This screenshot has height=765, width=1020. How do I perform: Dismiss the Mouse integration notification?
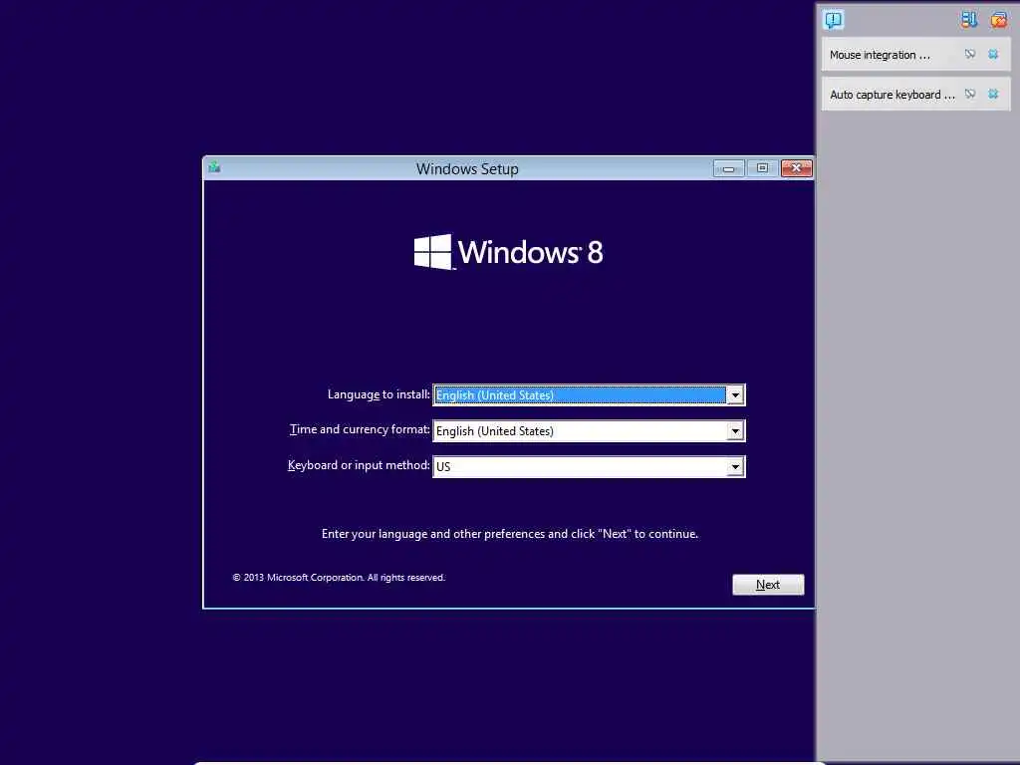click(x=993, y=54)
